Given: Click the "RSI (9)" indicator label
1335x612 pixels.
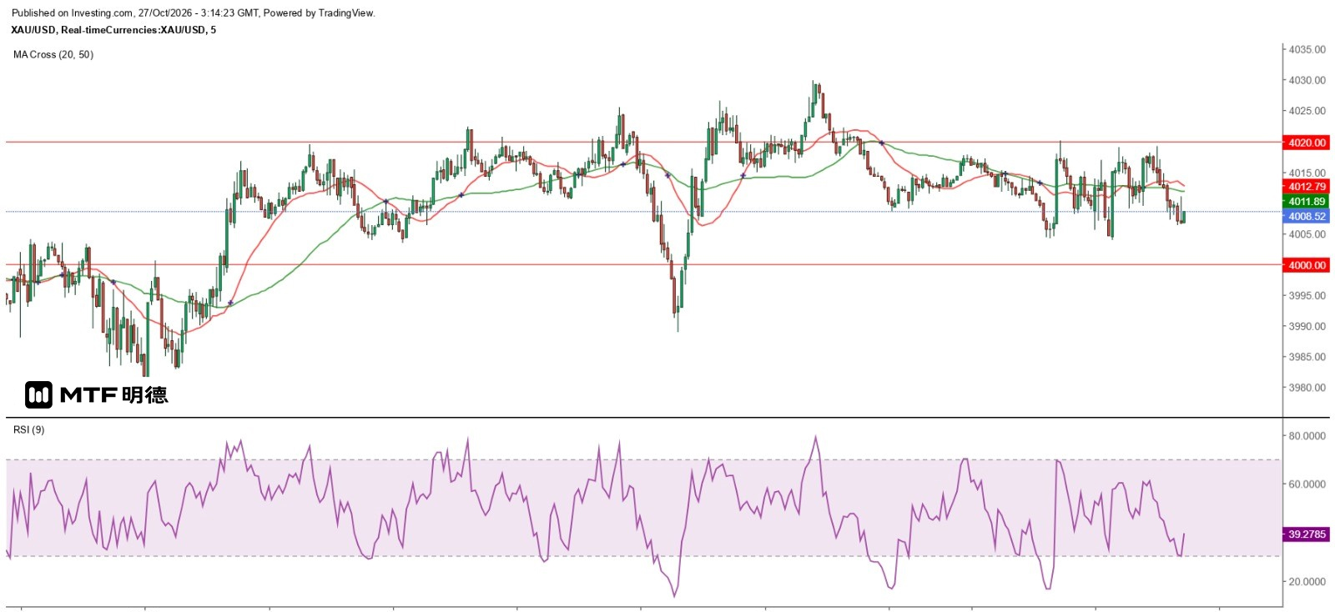Looking at the screenshot, I should click(x=29, y=429).
